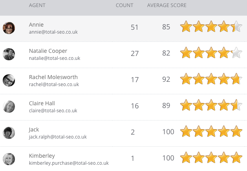The image size is (247, 171).
Task: Click Jack's profile avatar
Action: pos(9,133)
